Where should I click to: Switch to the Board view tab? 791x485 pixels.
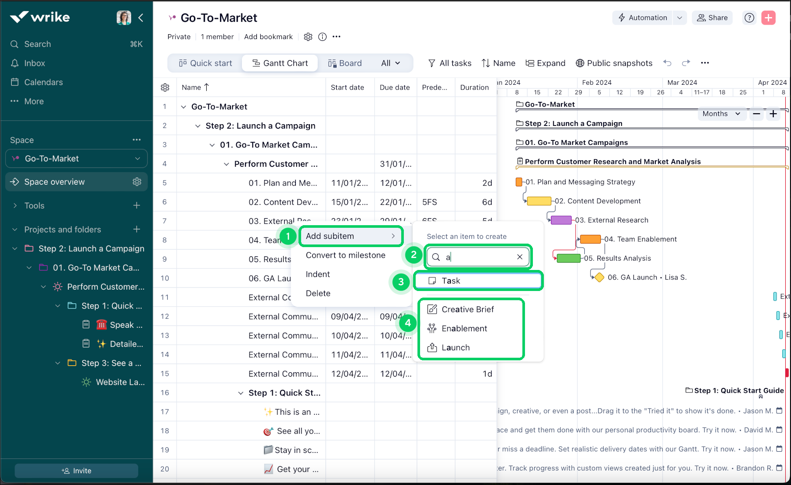[345, 63]
